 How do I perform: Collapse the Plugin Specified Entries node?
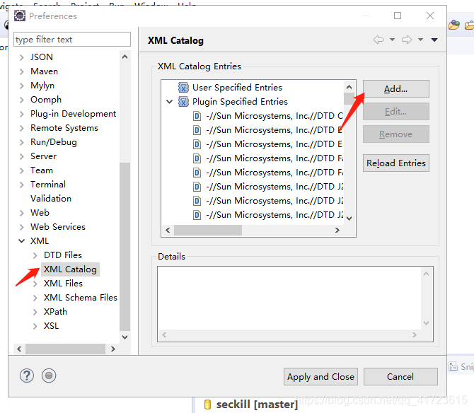[170, 102]
